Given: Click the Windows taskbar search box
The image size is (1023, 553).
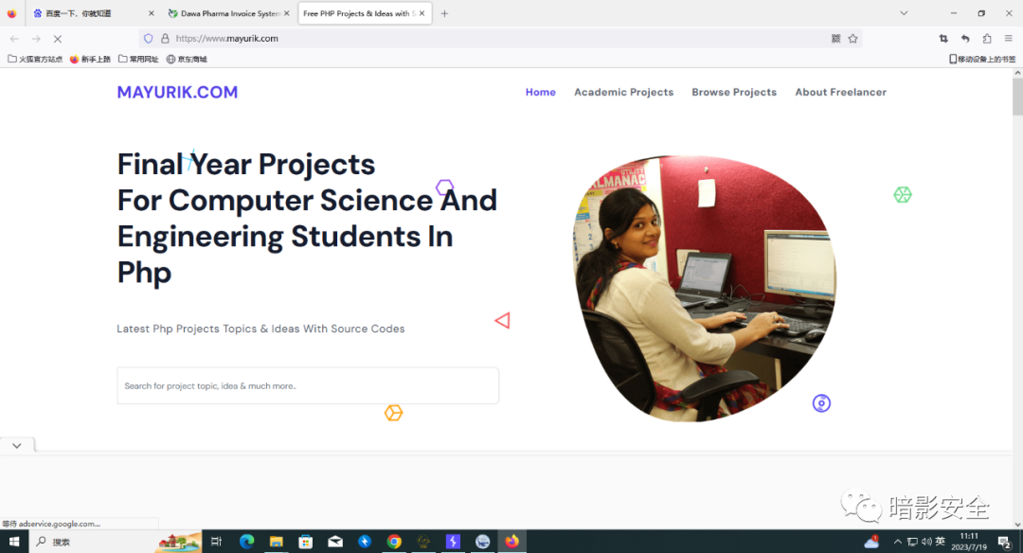Looking at the screenshot, I should (x=115, y=542).
